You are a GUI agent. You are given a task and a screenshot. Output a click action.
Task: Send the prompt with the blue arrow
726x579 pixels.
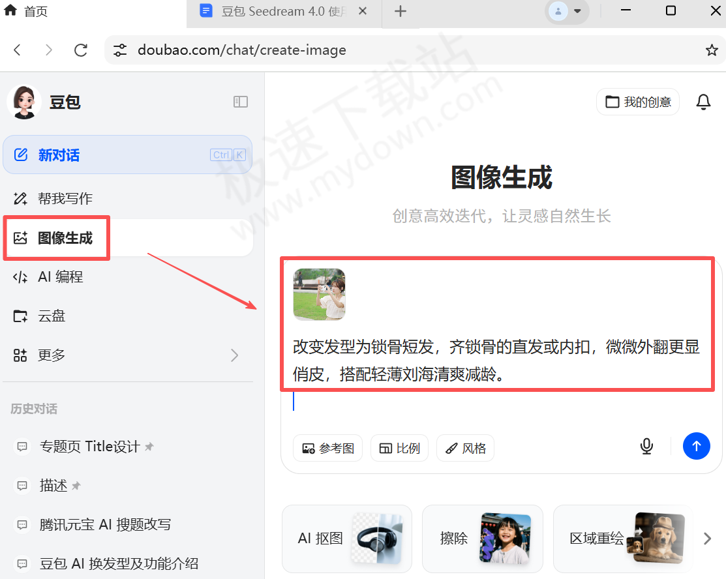(696, 446)
